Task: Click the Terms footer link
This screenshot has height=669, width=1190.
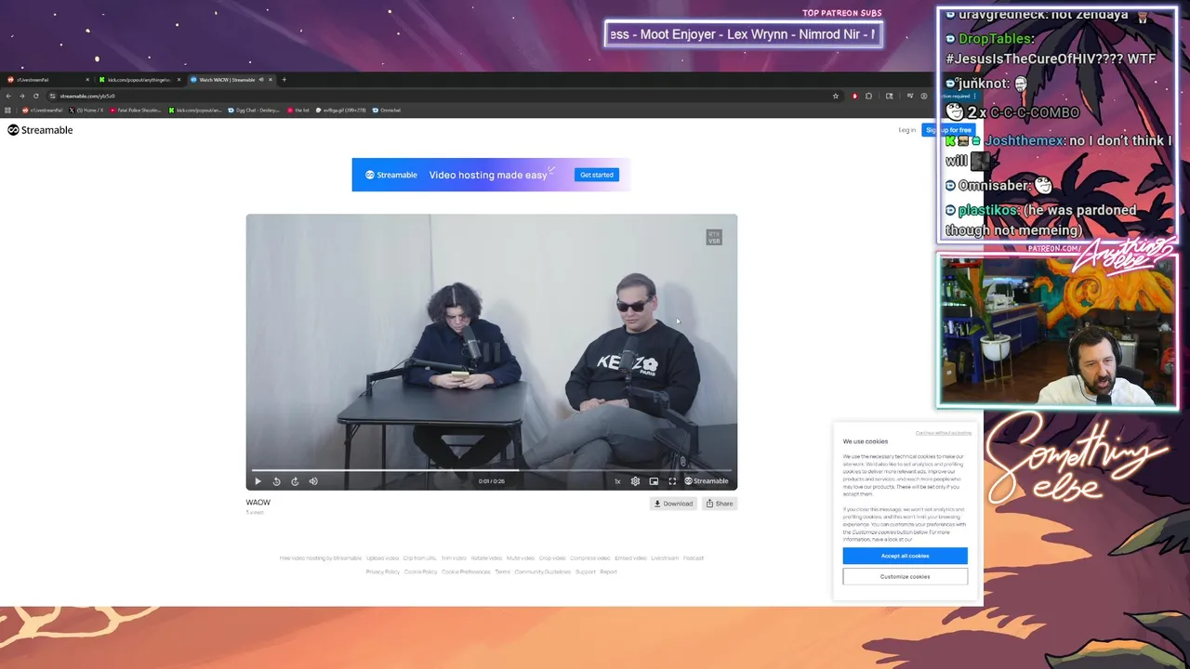Action: click(x=502, y=572)
